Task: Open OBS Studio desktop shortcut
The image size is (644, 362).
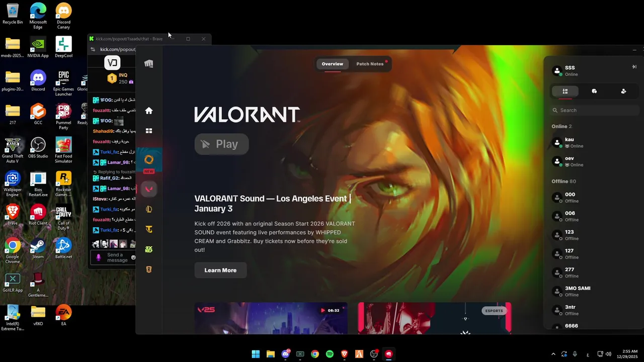Action: click(38, 148)
